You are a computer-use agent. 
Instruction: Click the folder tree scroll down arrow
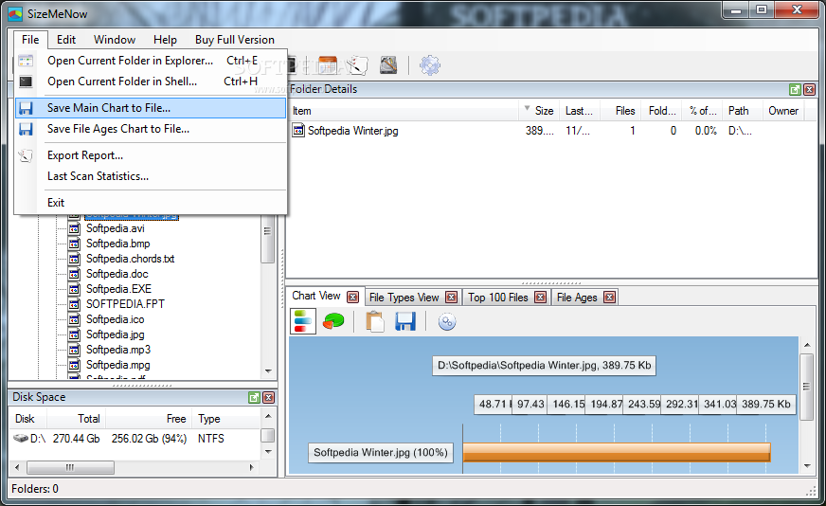(268, 371)
